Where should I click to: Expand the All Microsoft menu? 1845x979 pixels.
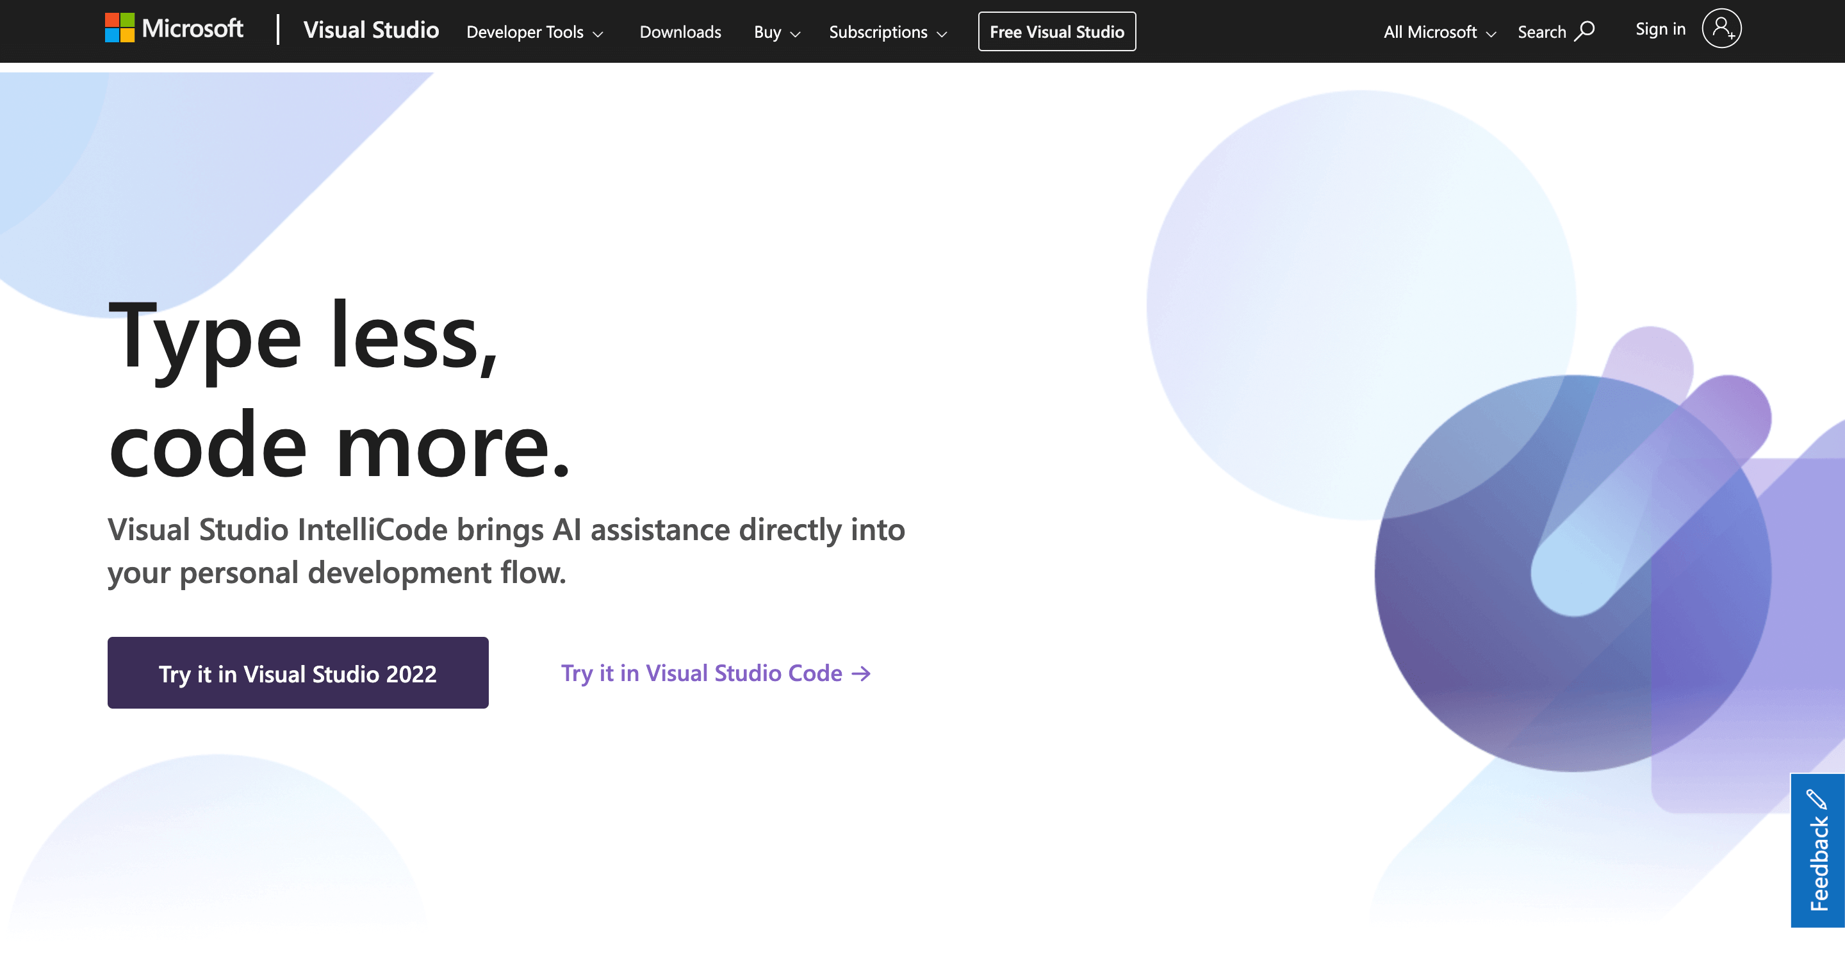(1440, 32)
